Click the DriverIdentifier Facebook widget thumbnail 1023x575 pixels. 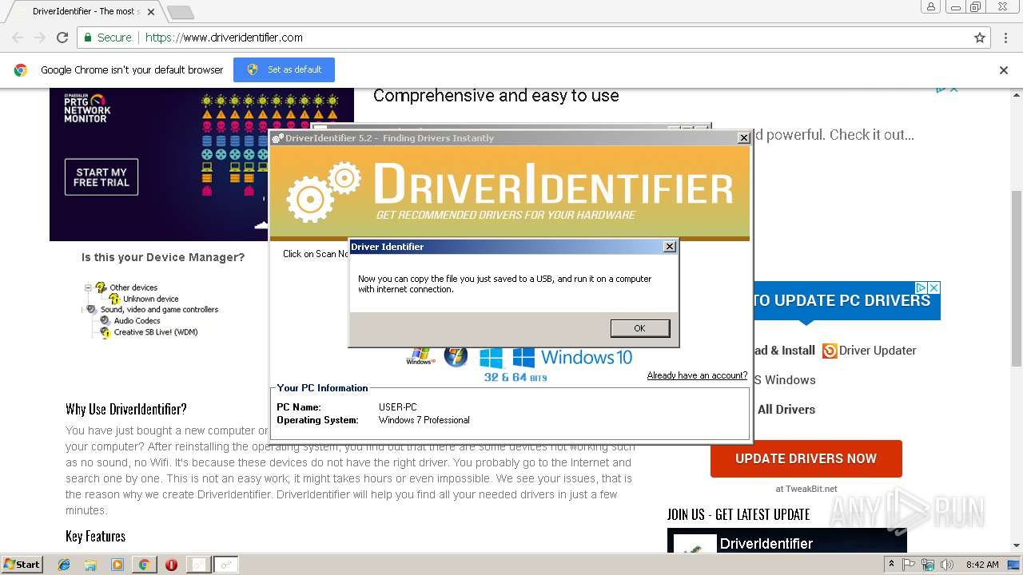click(x=695, y=544)
